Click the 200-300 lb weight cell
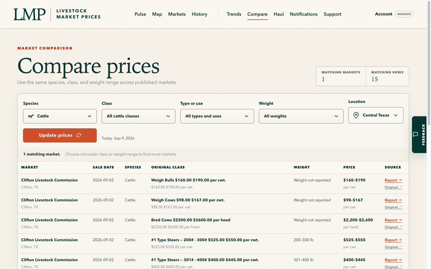Image resolution: width=431 pixels, height=269 pixels. click(304, 240)
